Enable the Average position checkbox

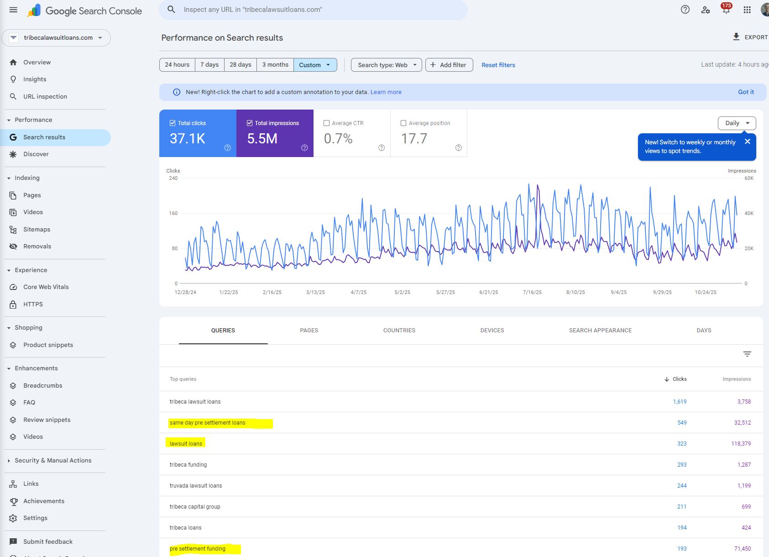pyautogui.click(x=403, y=123)
